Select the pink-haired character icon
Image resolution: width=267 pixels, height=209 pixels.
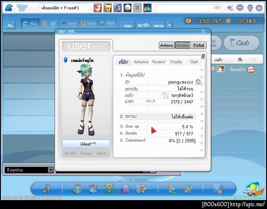pyautogui.click(x=97, y=8)
